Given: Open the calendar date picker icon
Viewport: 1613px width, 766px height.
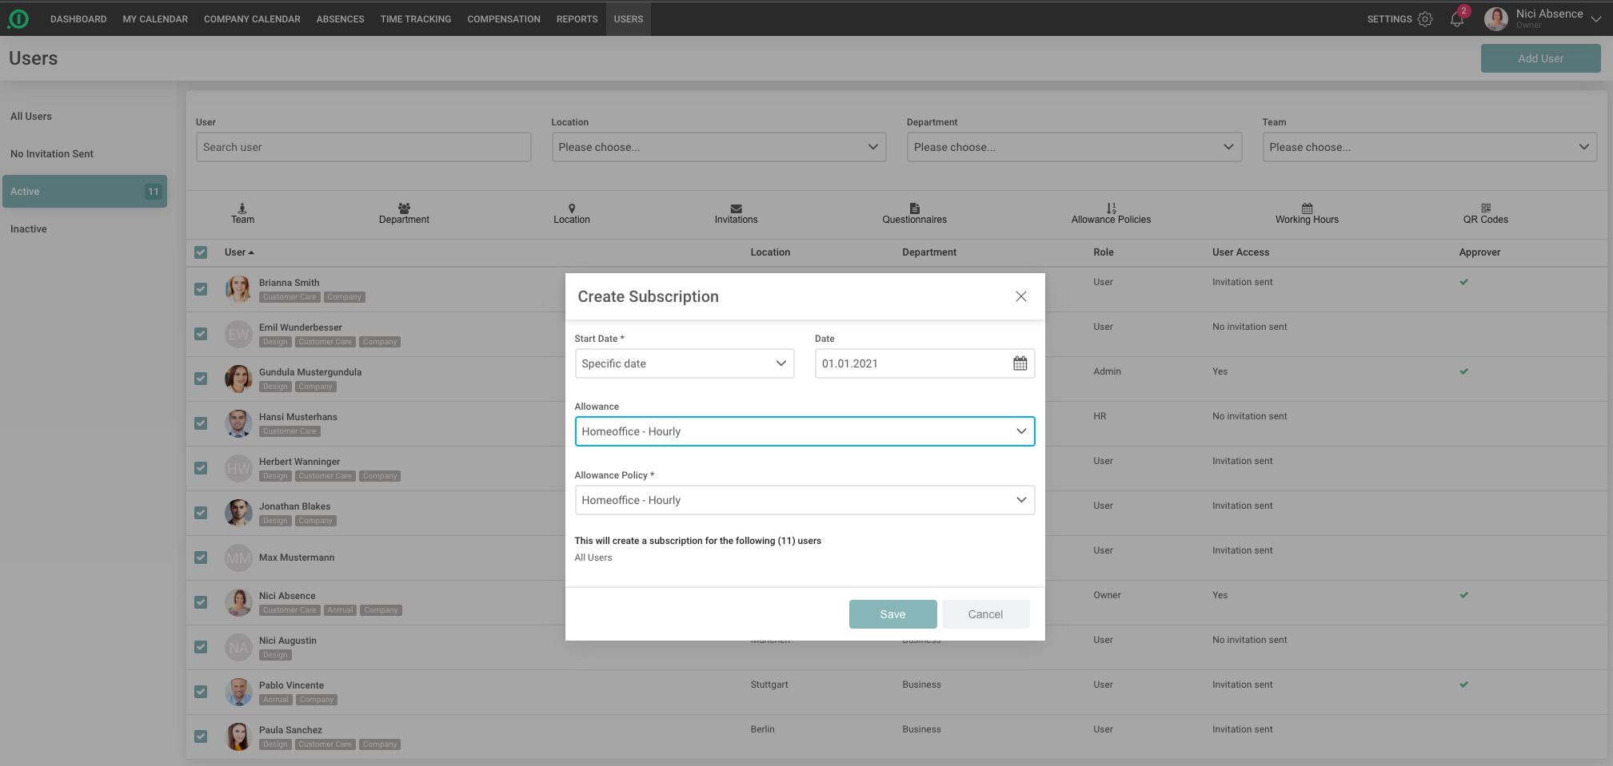Looking at the screenshot, I should coord(1020,363).
